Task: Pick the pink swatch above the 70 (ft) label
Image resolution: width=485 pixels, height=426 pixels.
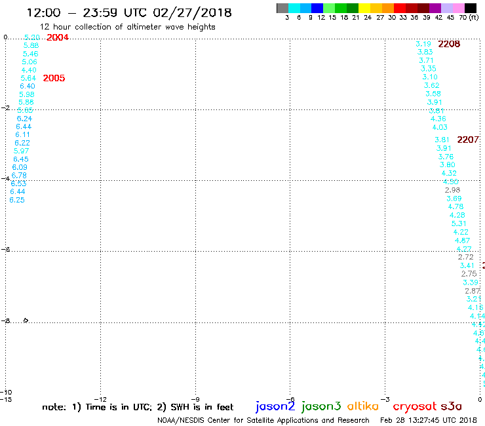Action: [x=458, y=8]
